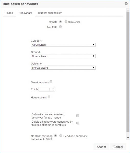Choose the Neutrals radio option
The width and height of the screenshot is (130, 153).
(x=61, y=27)
